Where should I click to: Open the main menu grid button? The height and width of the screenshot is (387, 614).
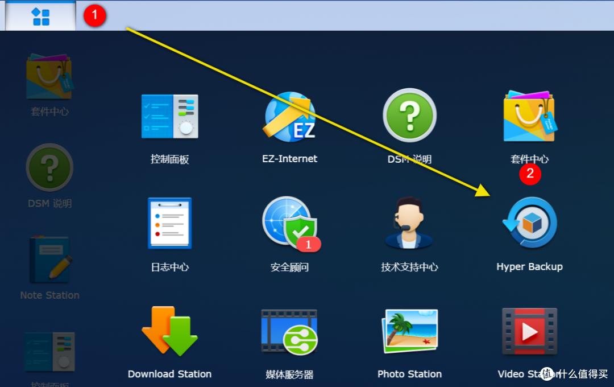tap(40, 16)
